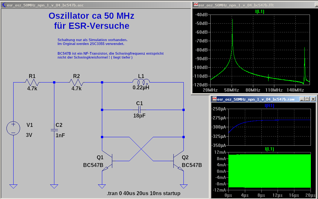Screen dimensions: 318x199
Task: Click the schematic window's LTspice title icon
Action: click(4, 5)
